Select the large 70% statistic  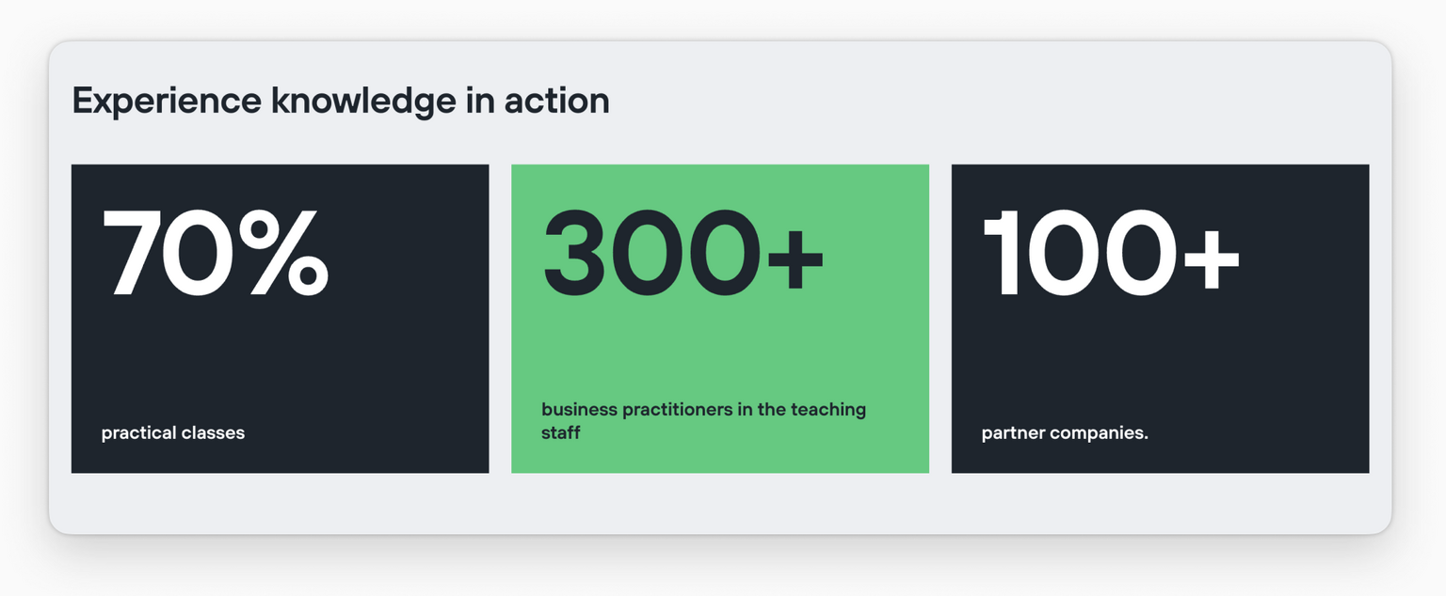click(x=216, y=253)
